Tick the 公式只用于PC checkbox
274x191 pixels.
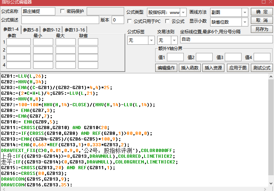coord(130,21)
